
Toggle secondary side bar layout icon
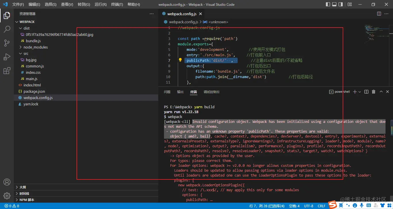point(341,4)
